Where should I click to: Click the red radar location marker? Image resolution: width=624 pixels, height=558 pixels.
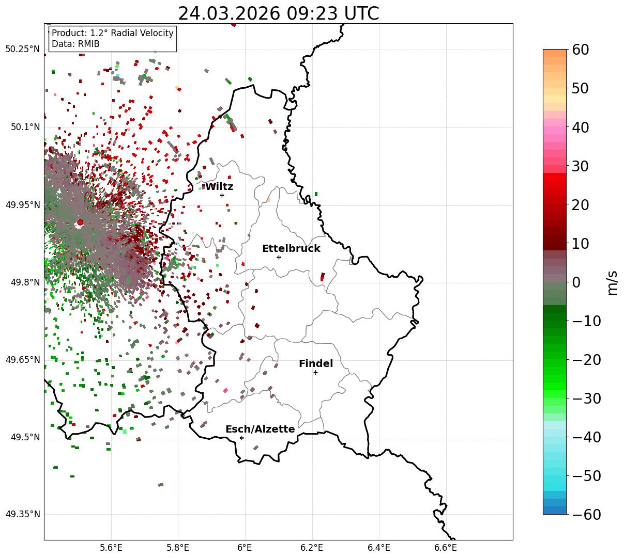pos(80,222)
